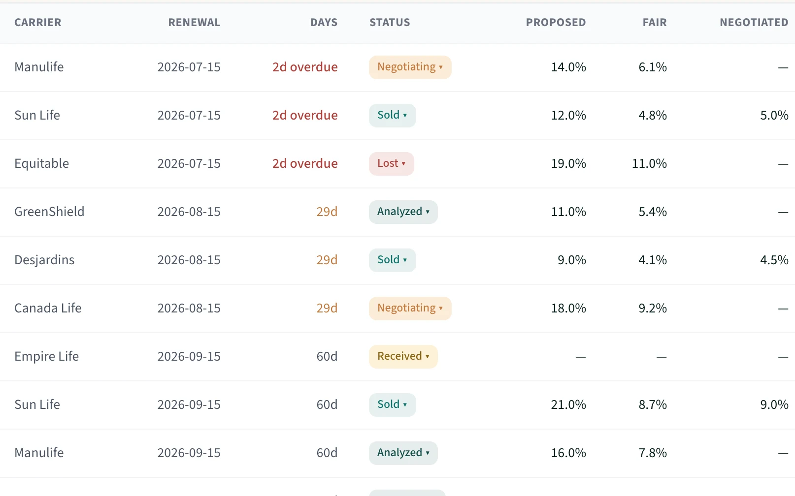Screen dimensions: 795x496
Task: Click the 11.0% fair value for Equitable
Action: pyautogui.click(x=649, y=164)
